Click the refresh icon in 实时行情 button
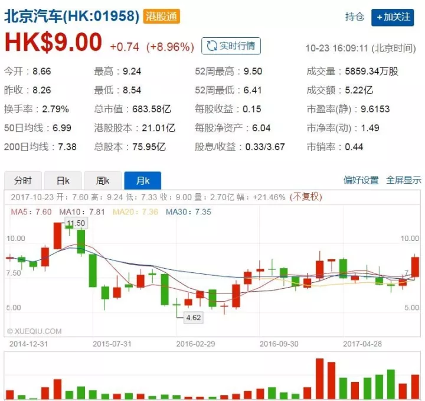 tap(212, 46)
